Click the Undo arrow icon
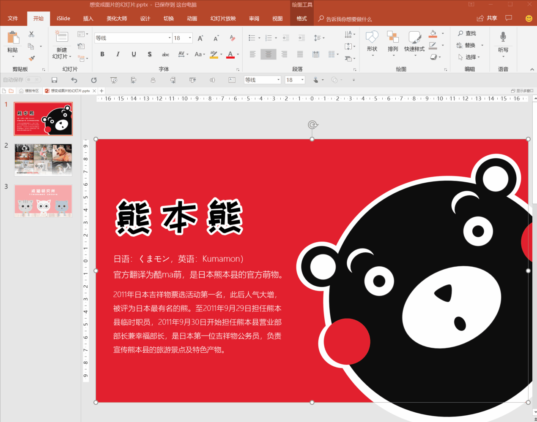 [x=74, y=80]
